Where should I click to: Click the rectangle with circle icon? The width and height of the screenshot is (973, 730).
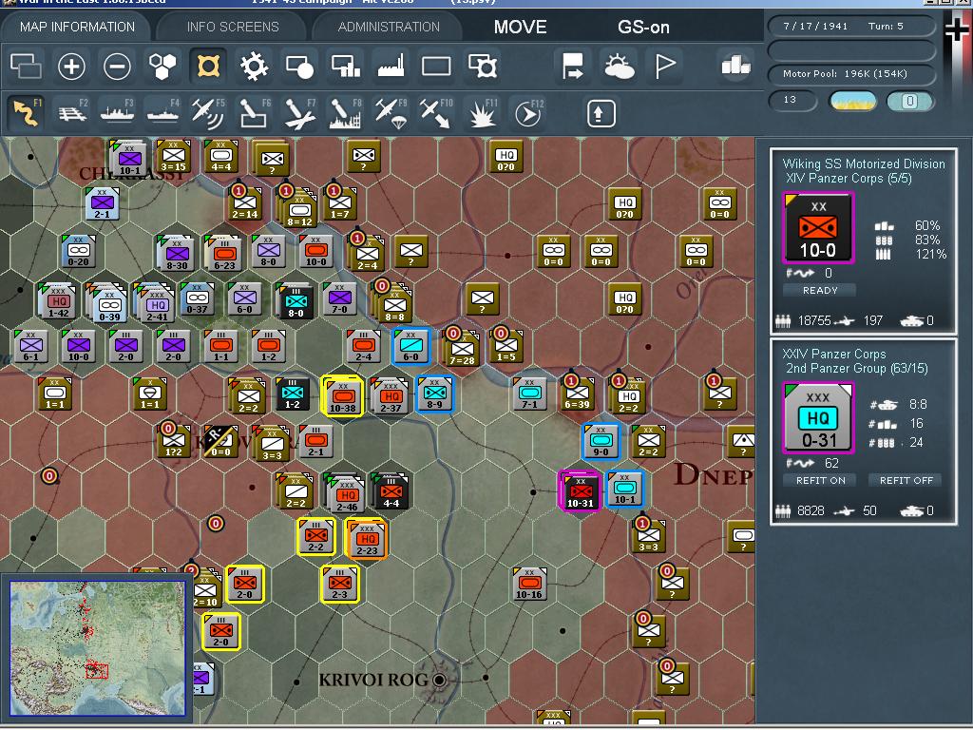tap(299, 66)
